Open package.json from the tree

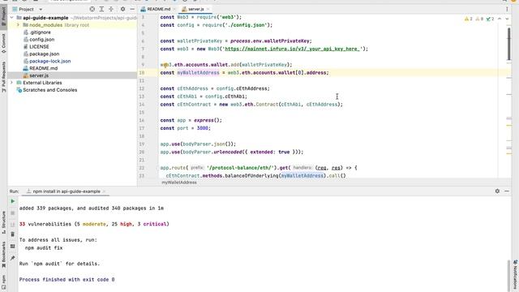point(45,54)
